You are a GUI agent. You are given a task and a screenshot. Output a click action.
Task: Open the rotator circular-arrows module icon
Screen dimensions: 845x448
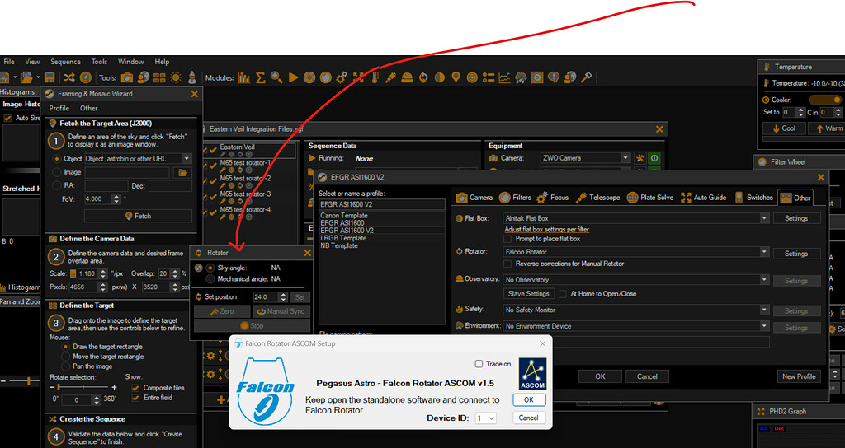click(423, 77)
